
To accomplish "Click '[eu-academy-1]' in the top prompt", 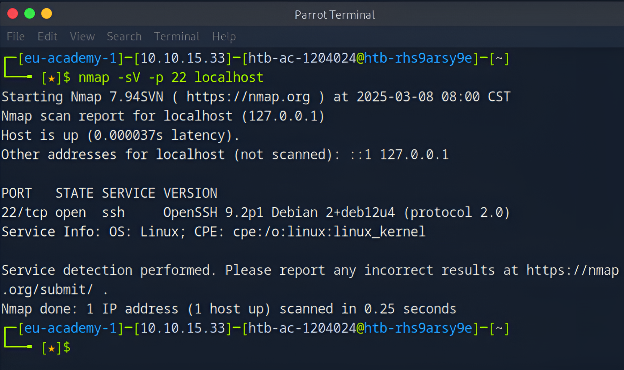I will (71, 58).
